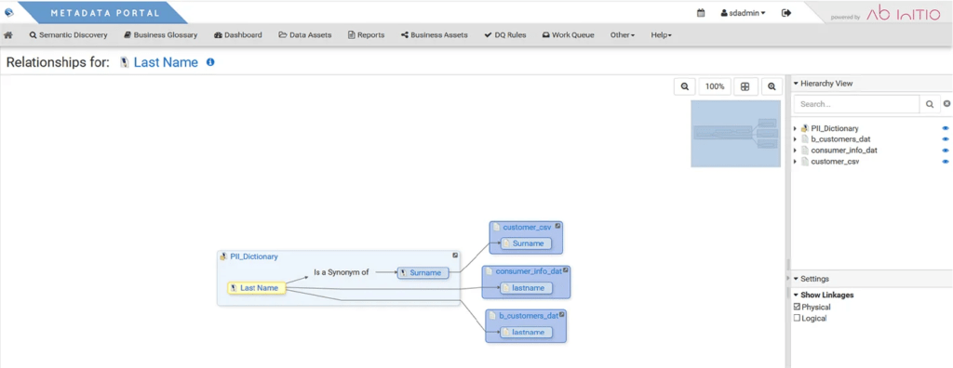Enable the Logical linkages checkbox

pyautogui.click(x=798, y=318)
